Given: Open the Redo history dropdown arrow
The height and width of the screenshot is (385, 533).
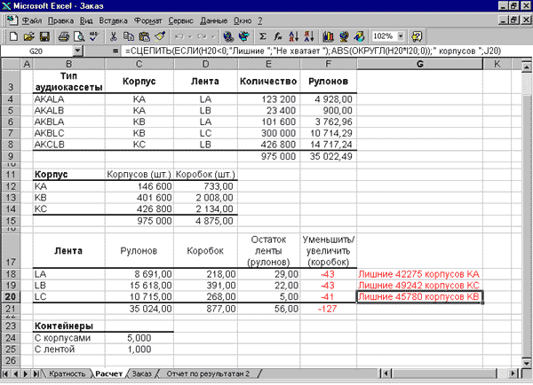Looking at the screenshot, I should click(213, 36).
